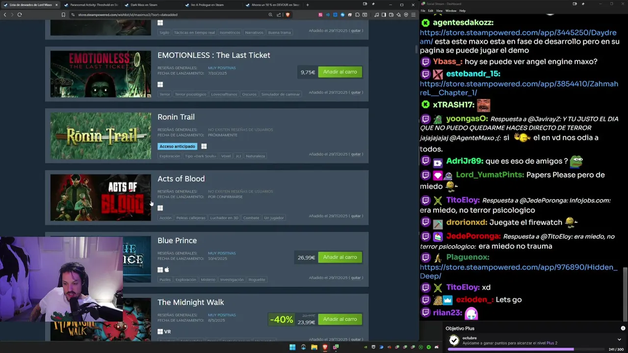The height and width of the screenshot is (353, 628).
Task: Add The Midnight Walk to cart
Action: coord(340,319)
